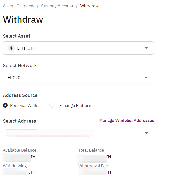Click the ETH asset selection field
This screenshot has width=176, height=175.
(x=78, y=48)
